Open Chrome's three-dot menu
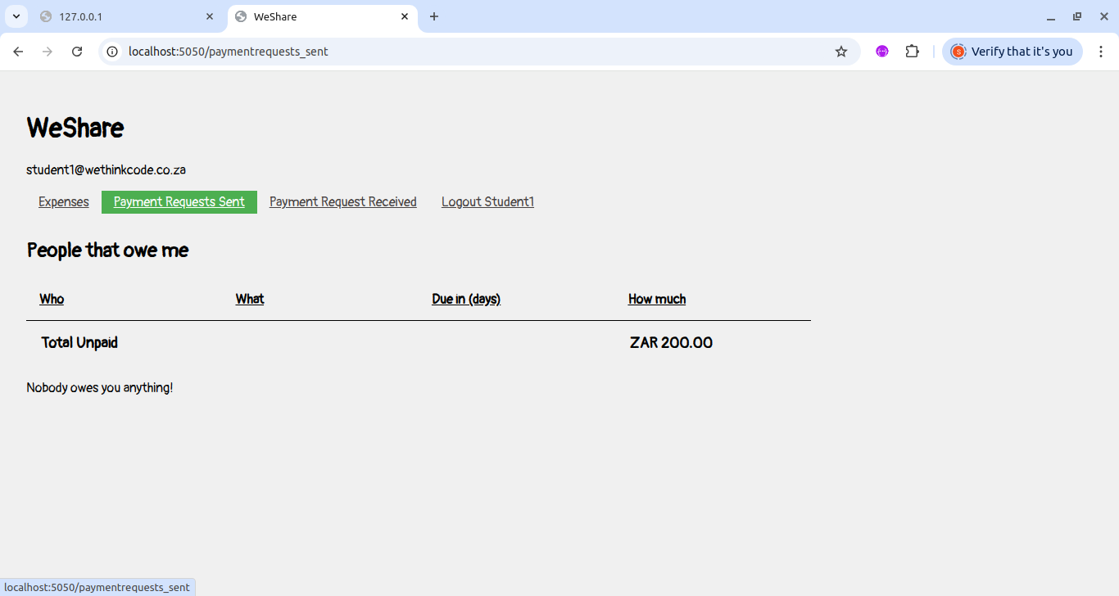Viewport: 1119px width, 596px height. click(1101, 51)
